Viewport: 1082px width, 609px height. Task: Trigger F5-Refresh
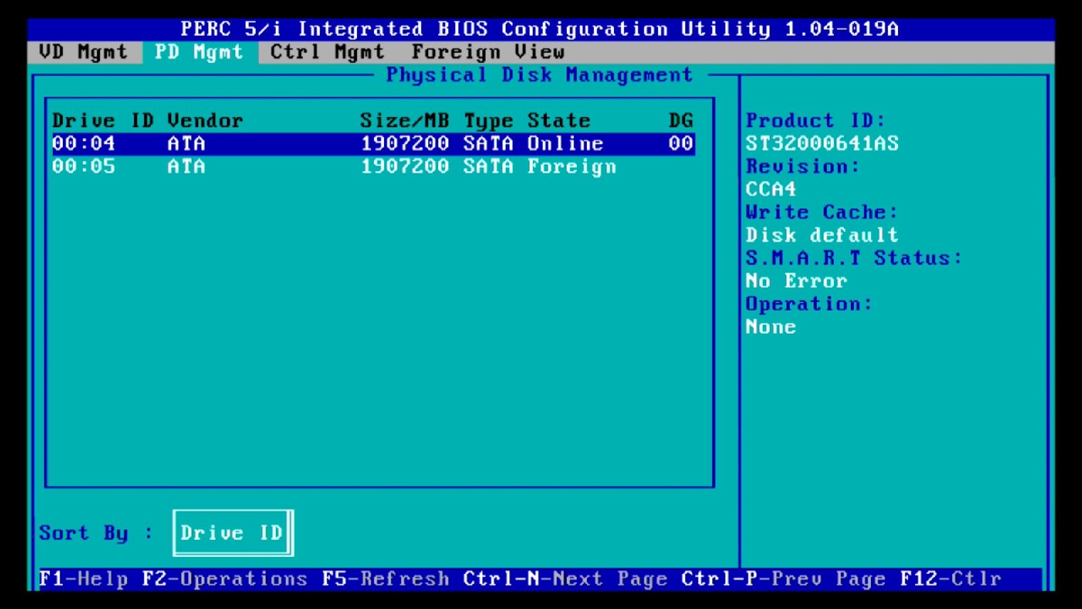point(385,579)
